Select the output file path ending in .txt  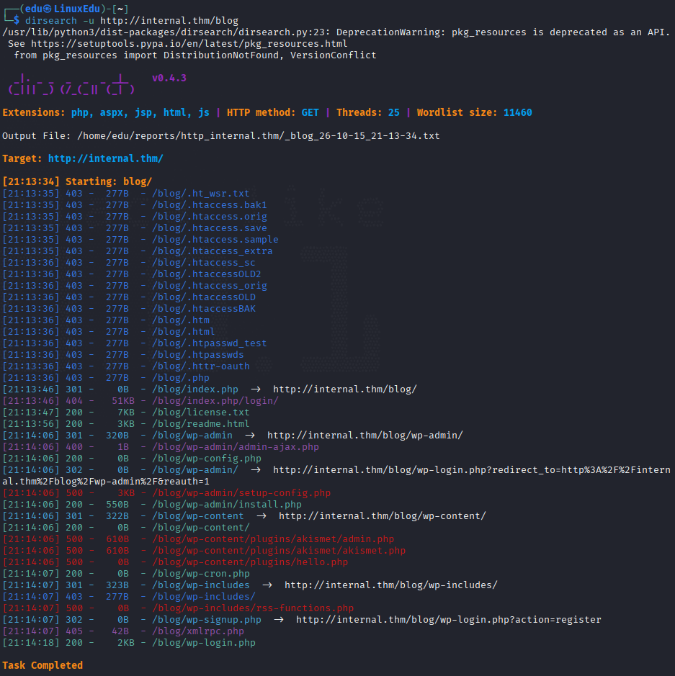click(x=259, y=136)
